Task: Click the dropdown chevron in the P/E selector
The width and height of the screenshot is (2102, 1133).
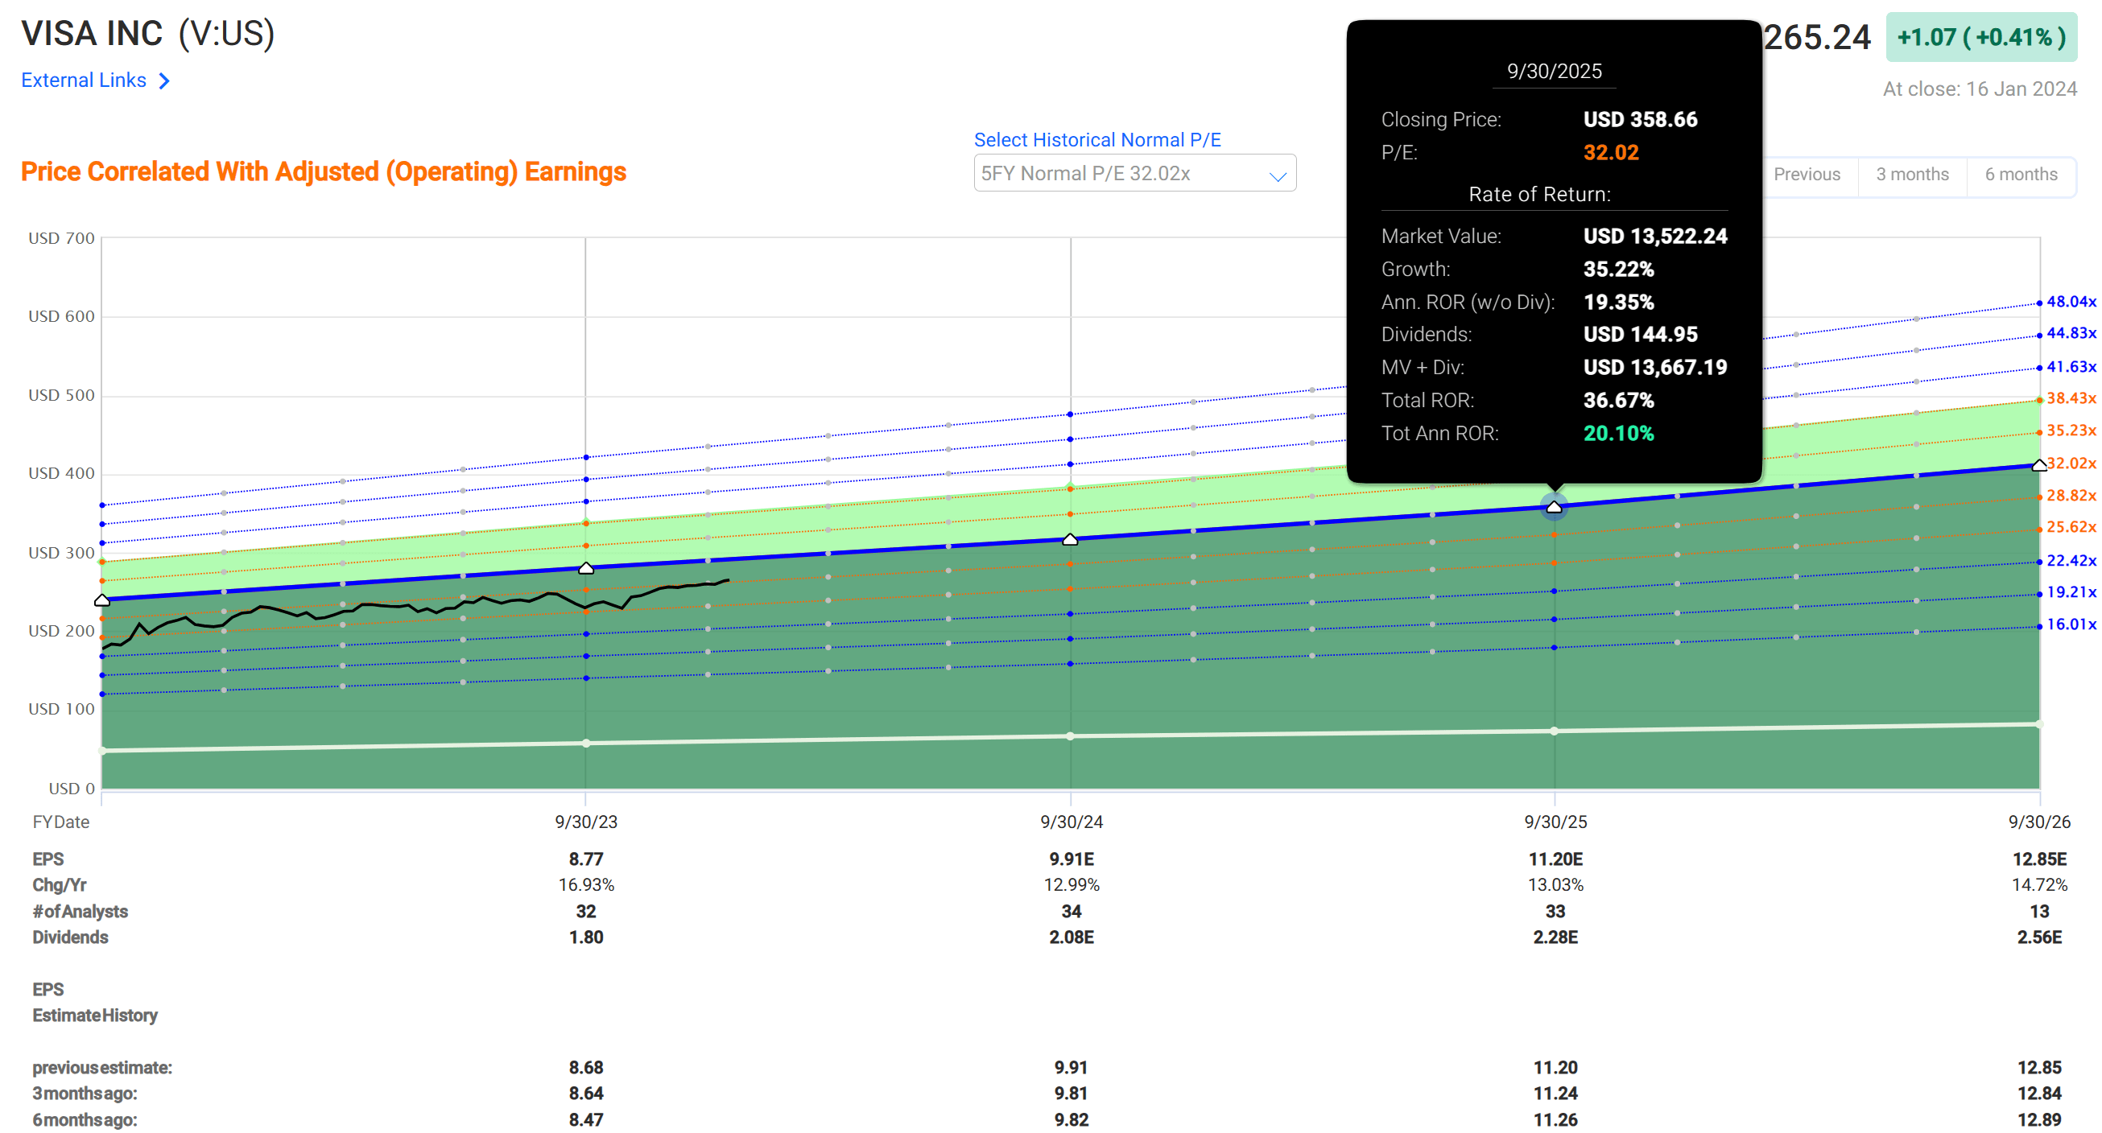Action: pyautogui.click(x=1277, y=176)
